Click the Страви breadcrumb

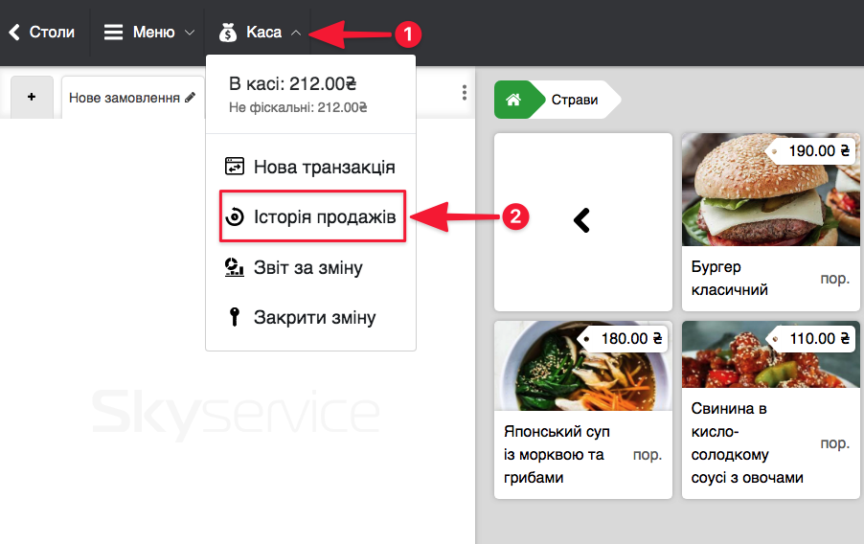click(x=575, y=100)
